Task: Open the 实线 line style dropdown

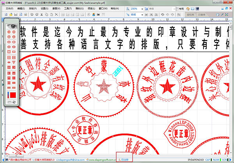Action: click(142, 14)
